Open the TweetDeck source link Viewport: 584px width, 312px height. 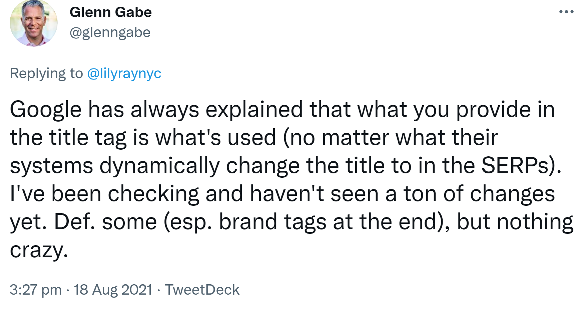(x=202, y=290)
